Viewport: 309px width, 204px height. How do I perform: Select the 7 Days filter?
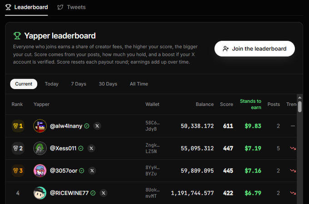coord(79,84)
